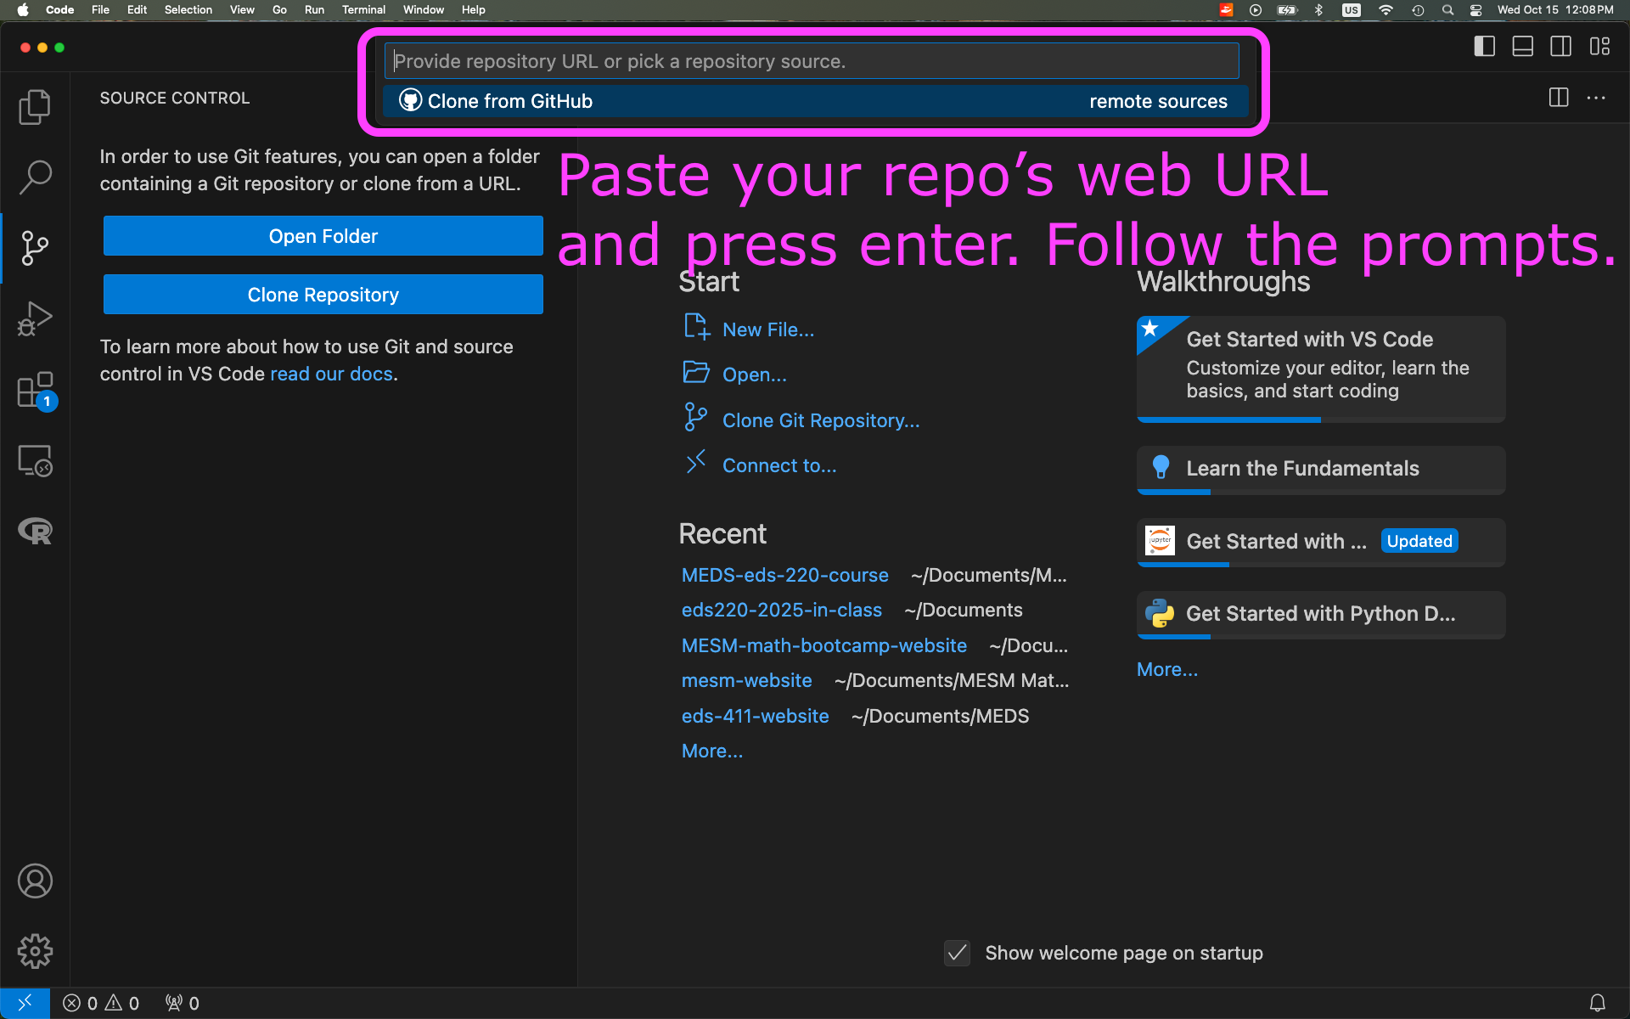Open the Manage gear icon
This screenshot has width=1630, height=1019.
[35, 951]
